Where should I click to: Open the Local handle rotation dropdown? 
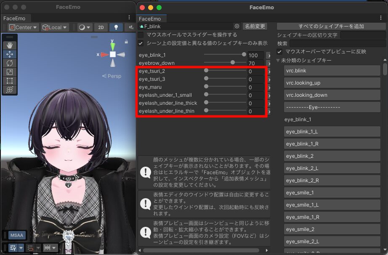click(55, 27)
